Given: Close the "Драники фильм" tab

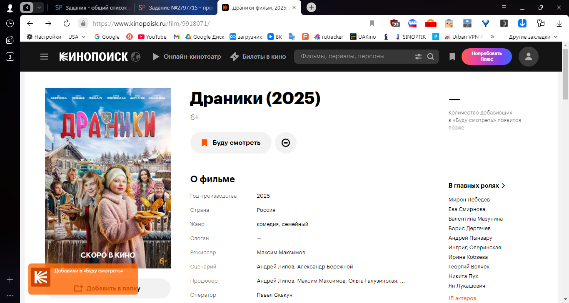Looking at the screenshot, I should pos(294,7).
